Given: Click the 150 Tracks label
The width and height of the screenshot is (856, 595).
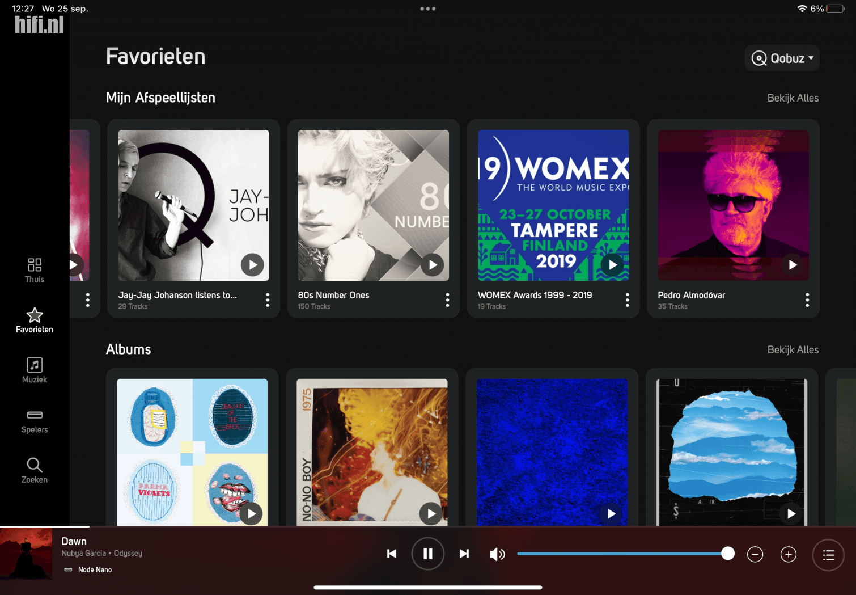Looking at the screenshot, I should 314,306.
